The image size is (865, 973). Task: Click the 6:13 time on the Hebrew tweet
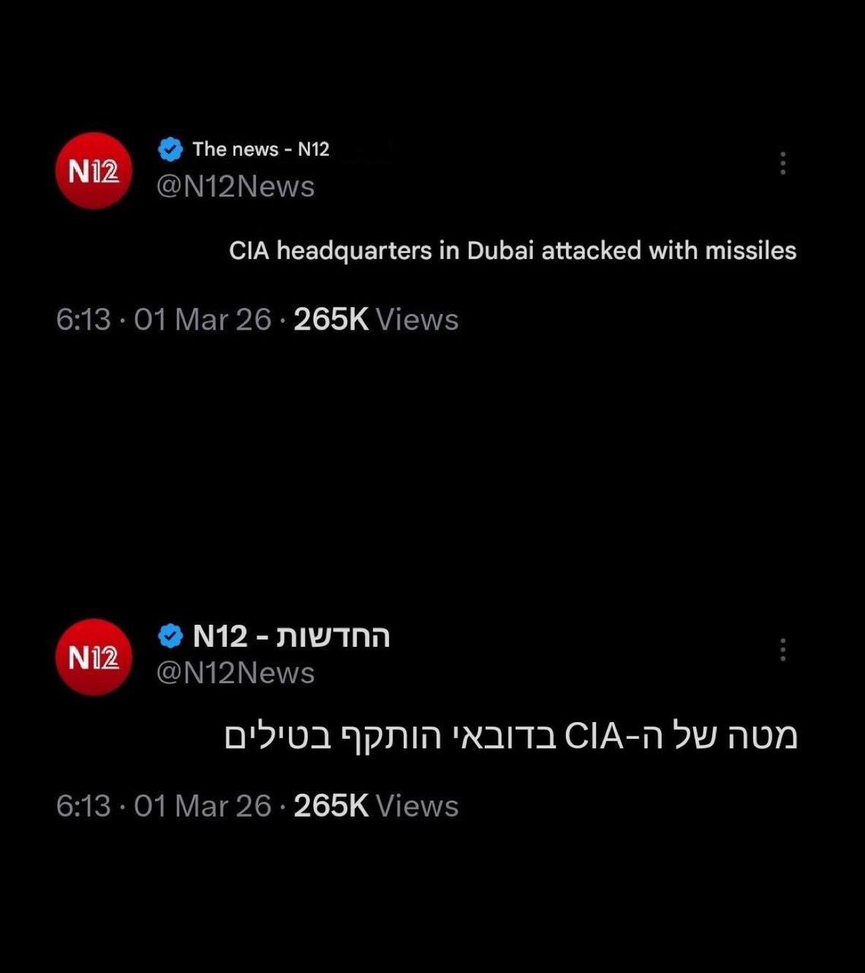(84, 807)
